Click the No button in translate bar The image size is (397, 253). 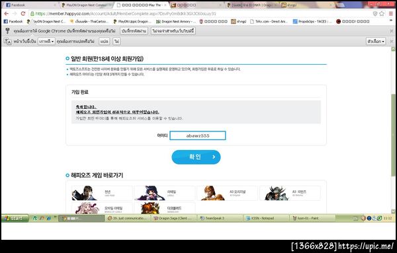116,41
